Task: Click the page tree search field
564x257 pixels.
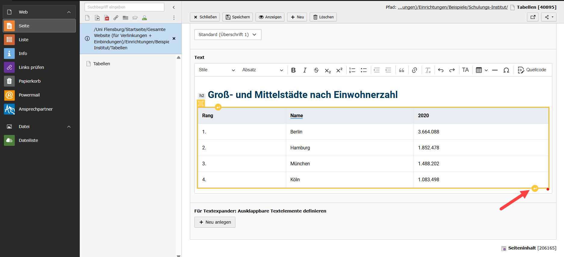Action: (124, 7)
